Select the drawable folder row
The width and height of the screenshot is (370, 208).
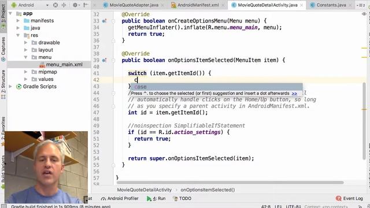point(49,43)
